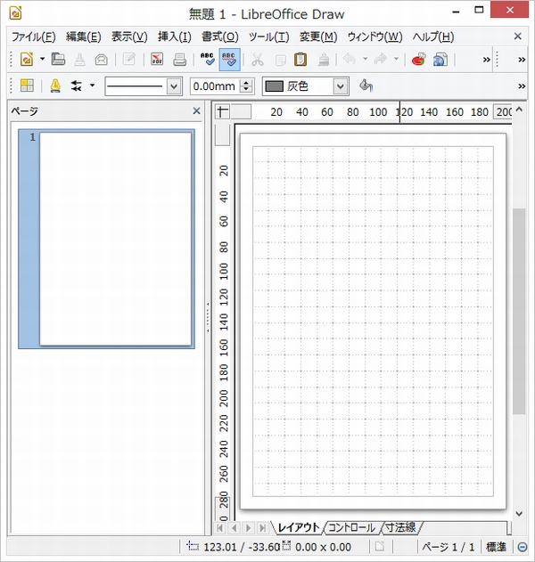This screenshot has width=535, height=562.
Task: Click the zoom out minus button
Action: pos(523,548)
